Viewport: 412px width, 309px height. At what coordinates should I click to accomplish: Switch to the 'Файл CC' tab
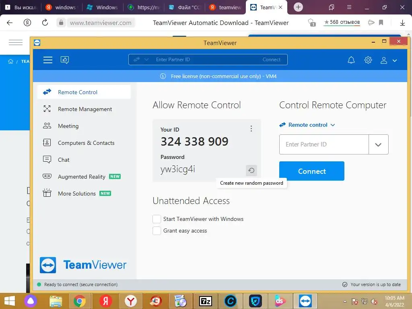pos(184,7)
